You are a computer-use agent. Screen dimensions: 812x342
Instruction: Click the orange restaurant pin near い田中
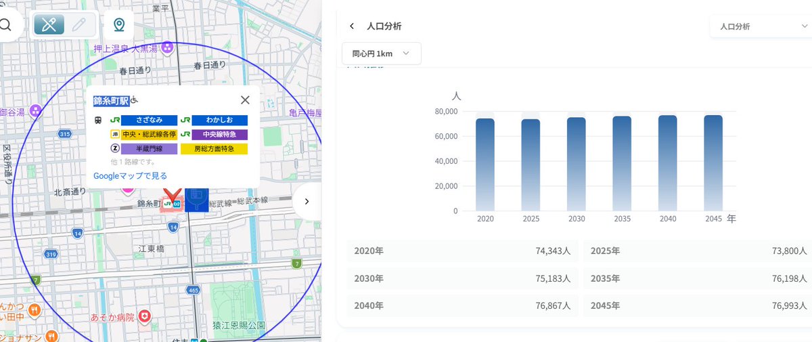tap(35, 310)
